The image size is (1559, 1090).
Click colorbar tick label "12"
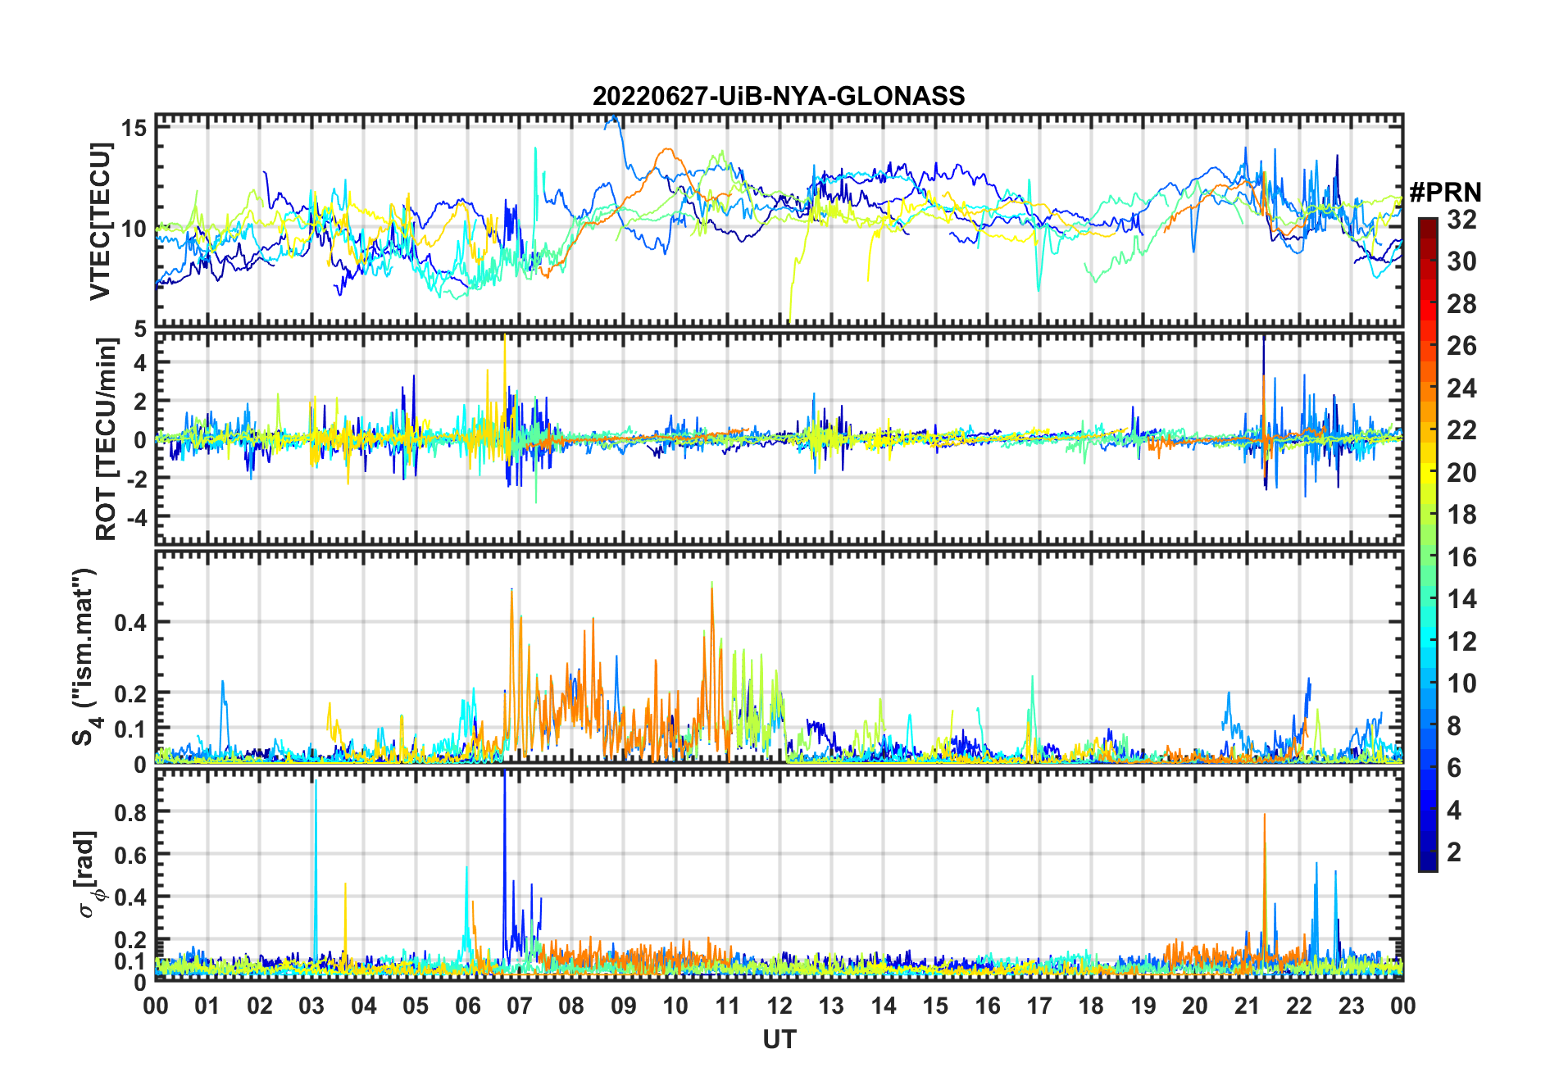[x=1461, y=642]
